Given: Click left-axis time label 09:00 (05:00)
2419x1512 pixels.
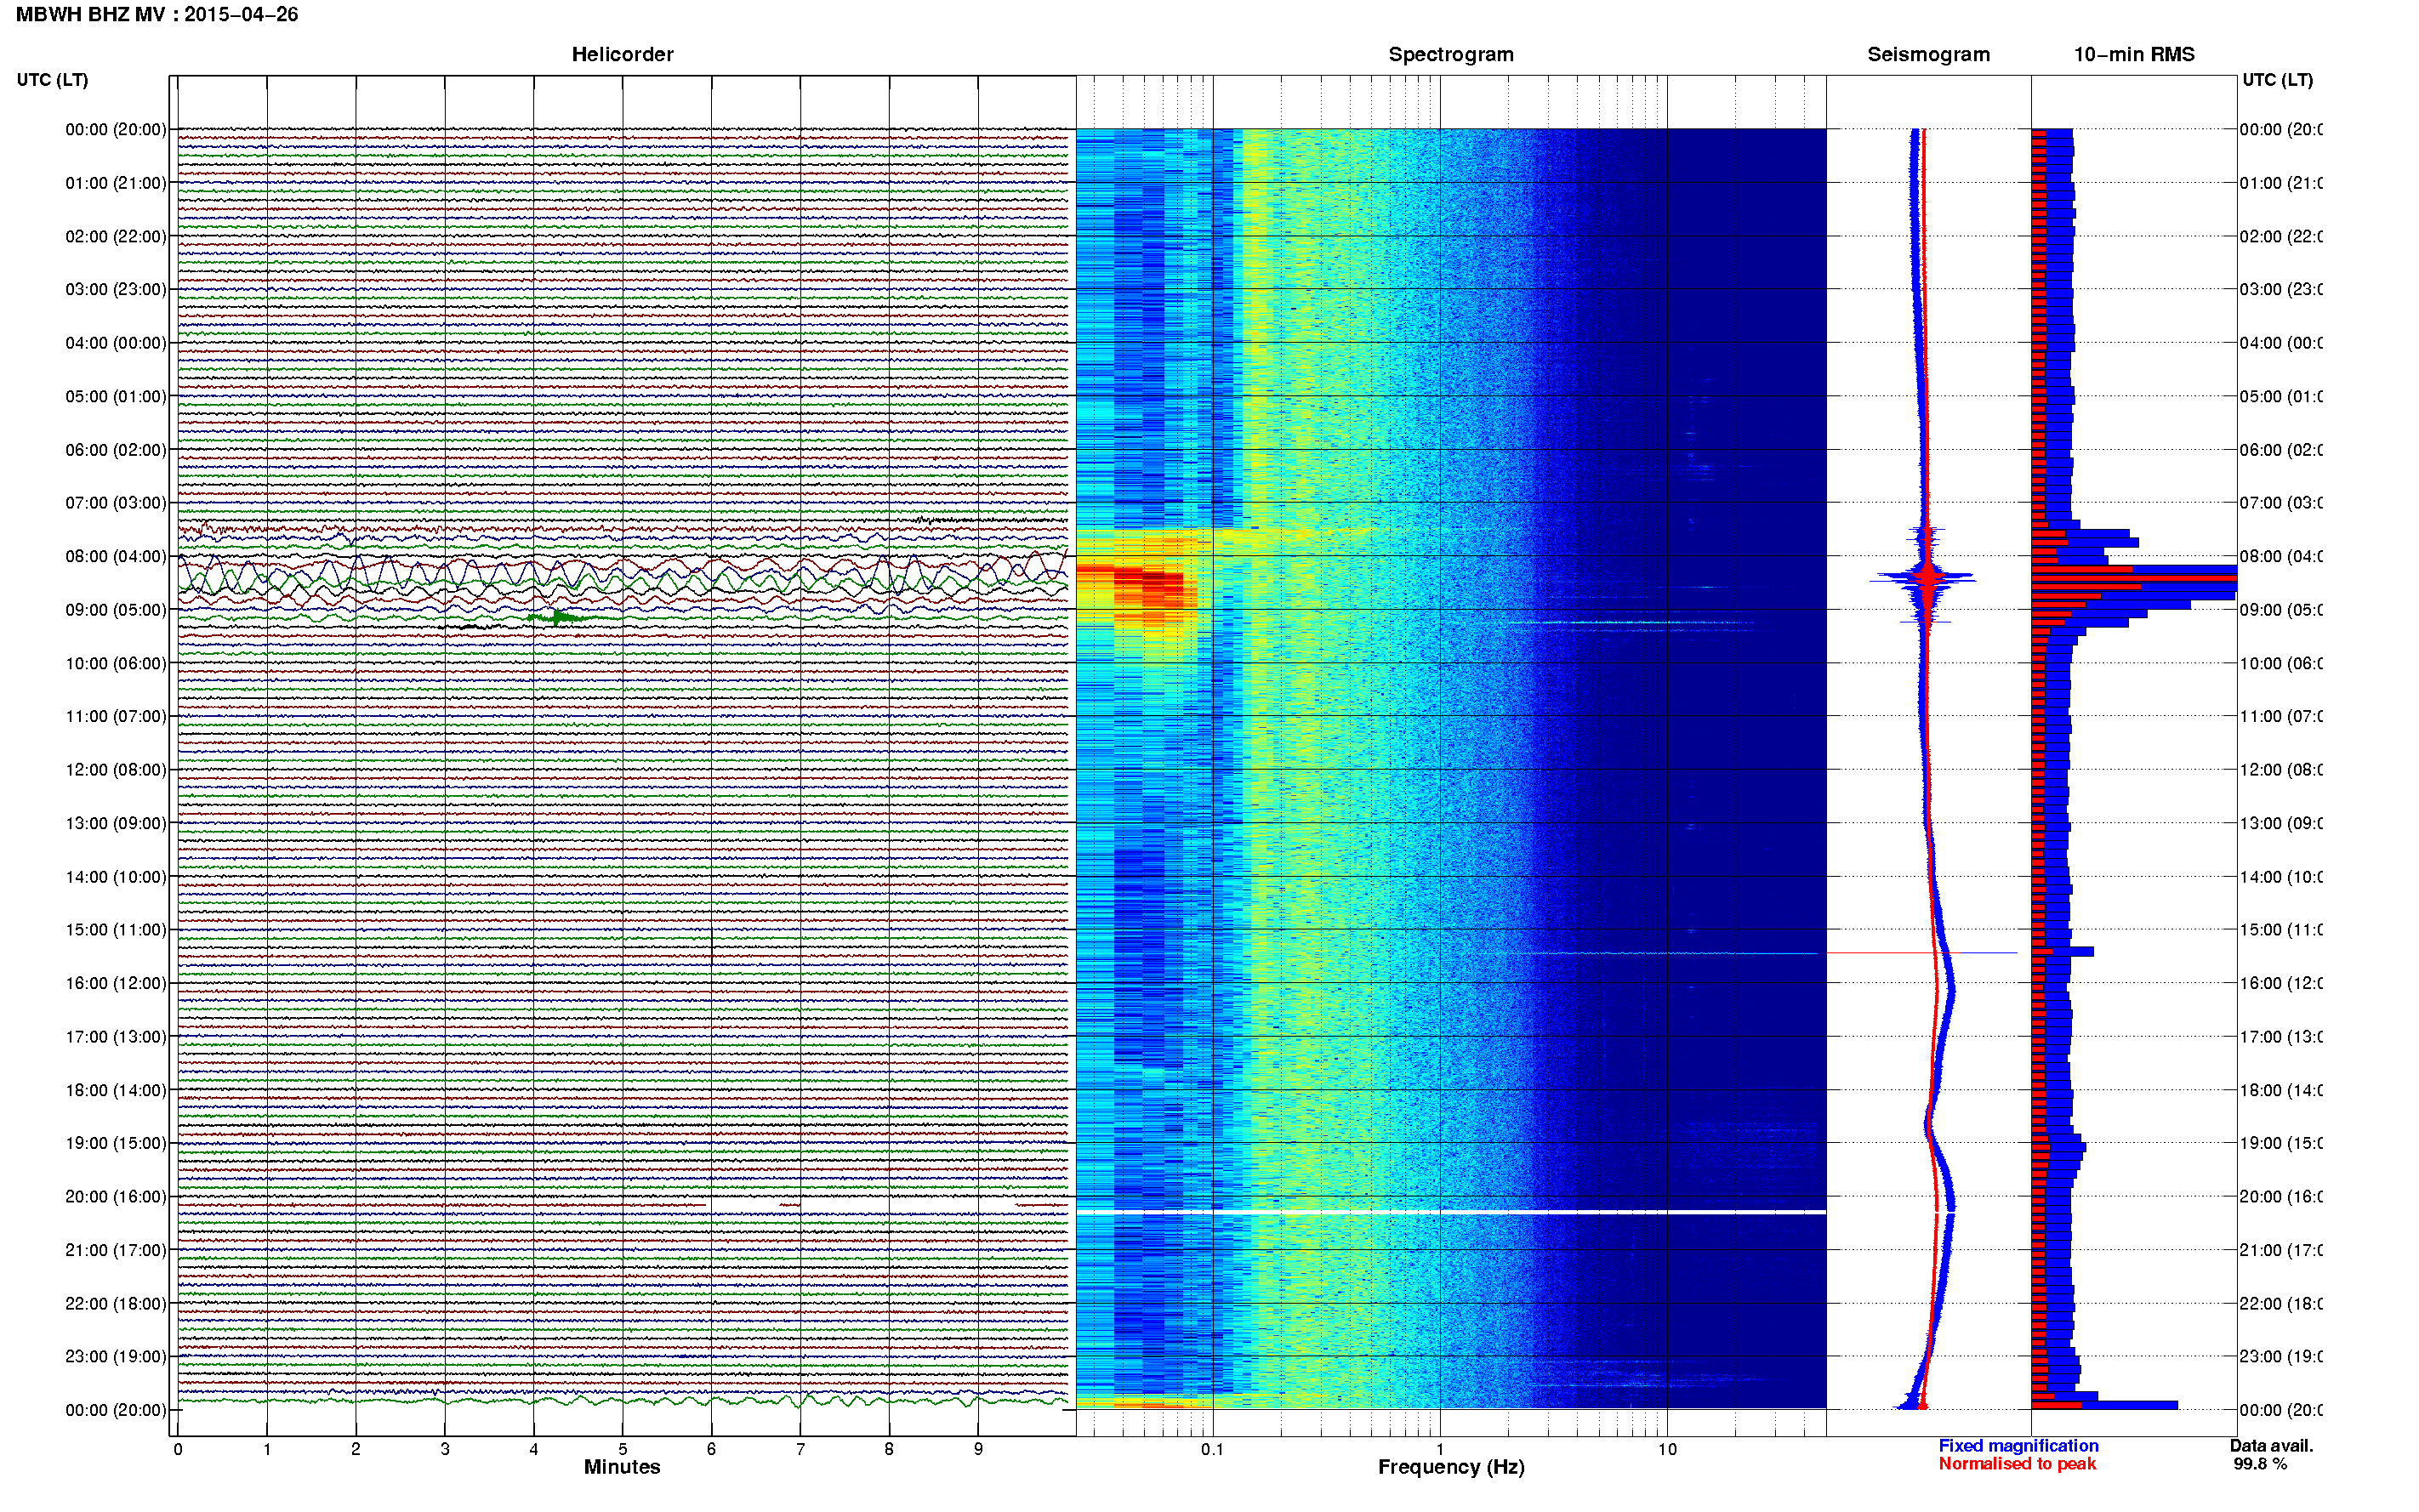Looking at the screenshot, I should pyautogui.click(x=116, y=610).
